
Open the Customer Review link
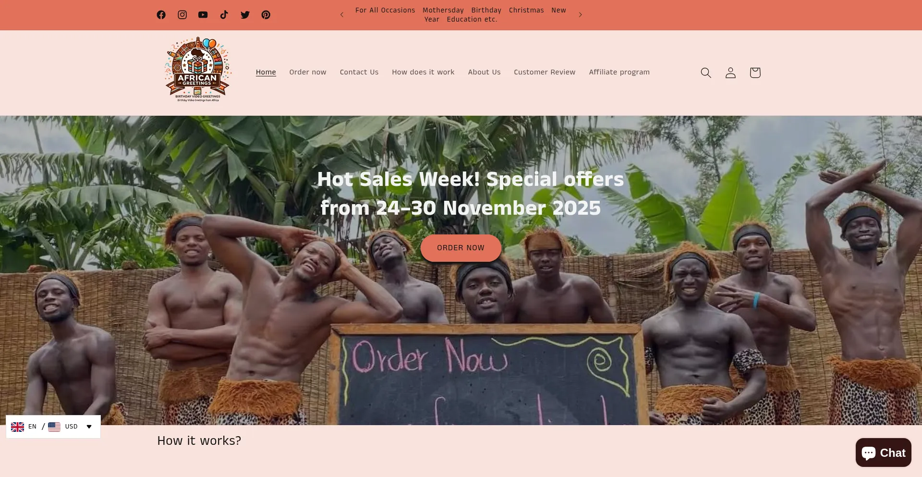tap(545, 72)
